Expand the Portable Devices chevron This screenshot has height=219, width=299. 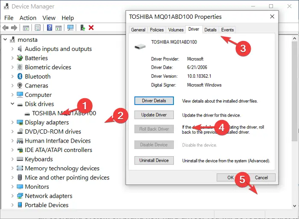click(x=12, y=205)
